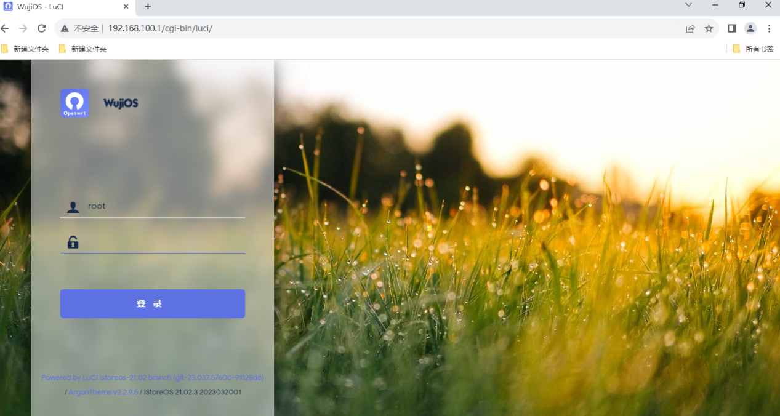Focus the root username field

[163, 207]
